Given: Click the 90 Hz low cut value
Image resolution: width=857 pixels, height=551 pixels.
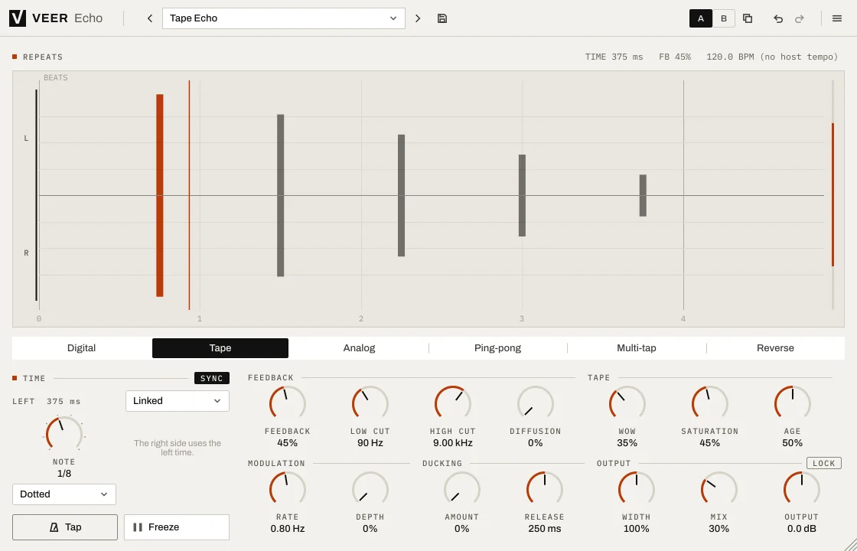Looking at the screenshot, I should pos(370,443).
